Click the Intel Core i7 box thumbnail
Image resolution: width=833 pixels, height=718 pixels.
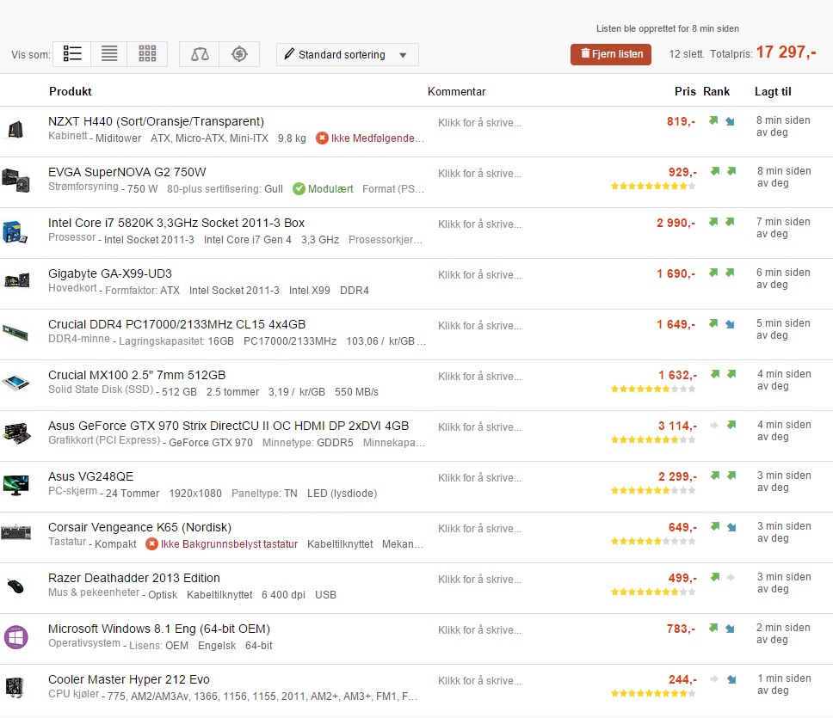tap(15, 232)
